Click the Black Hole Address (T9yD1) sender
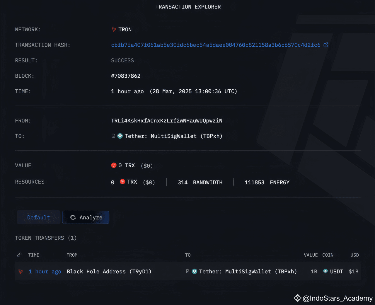Viewport: 375px width, 305px height. [109, 272]
